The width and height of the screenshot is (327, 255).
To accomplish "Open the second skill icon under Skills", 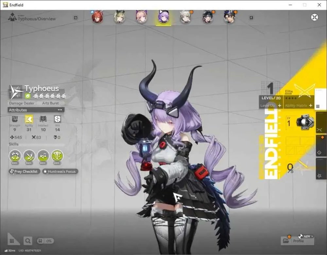I will coord(29,156).
